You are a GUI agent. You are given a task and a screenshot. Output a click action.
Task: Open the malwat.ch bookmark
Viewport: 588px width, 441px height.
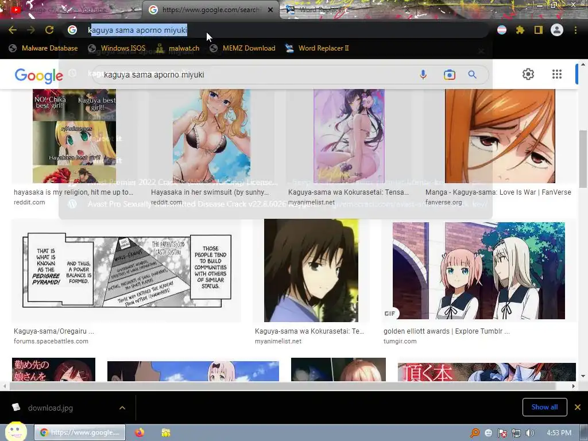pos(177,48)
